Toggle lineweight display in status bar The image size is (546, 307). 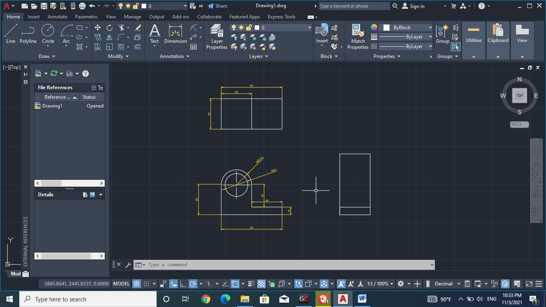pyautogui.click(x=251, y=284)
